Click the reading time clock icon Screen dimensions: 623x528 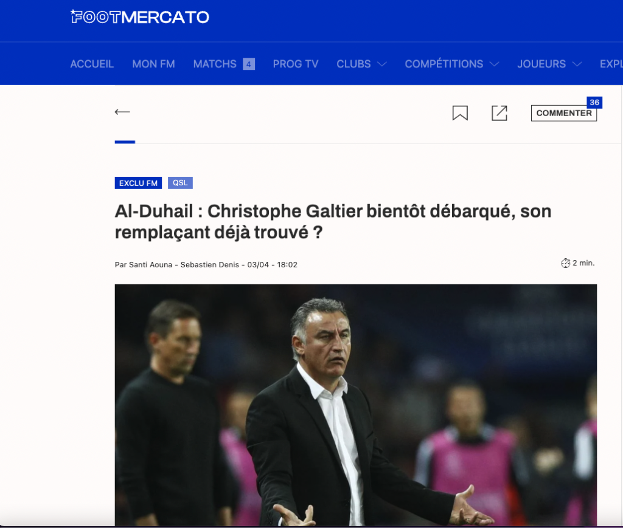click(x=565, y=263)
